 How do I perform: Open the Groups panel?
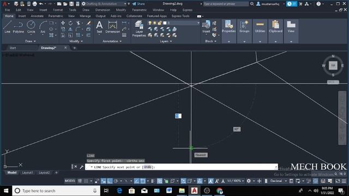pyautogui.click(x=244, y=31)
